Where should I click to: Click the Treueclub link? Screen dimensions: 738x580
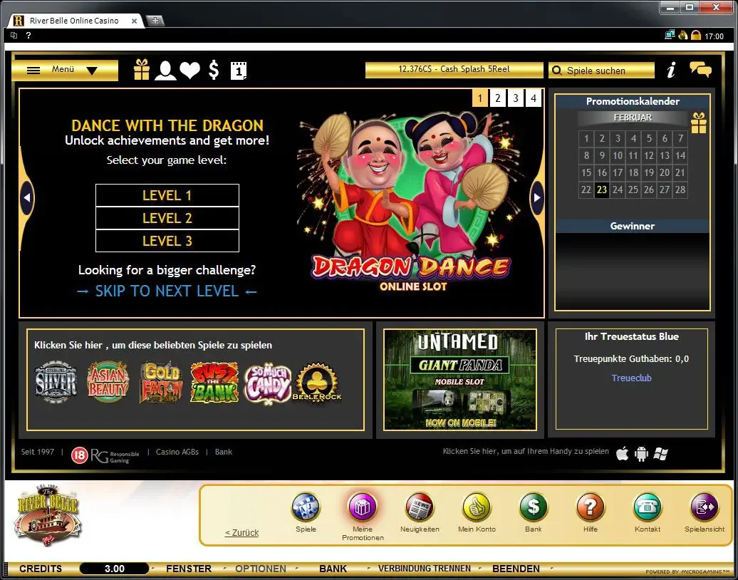pos(631,378)
